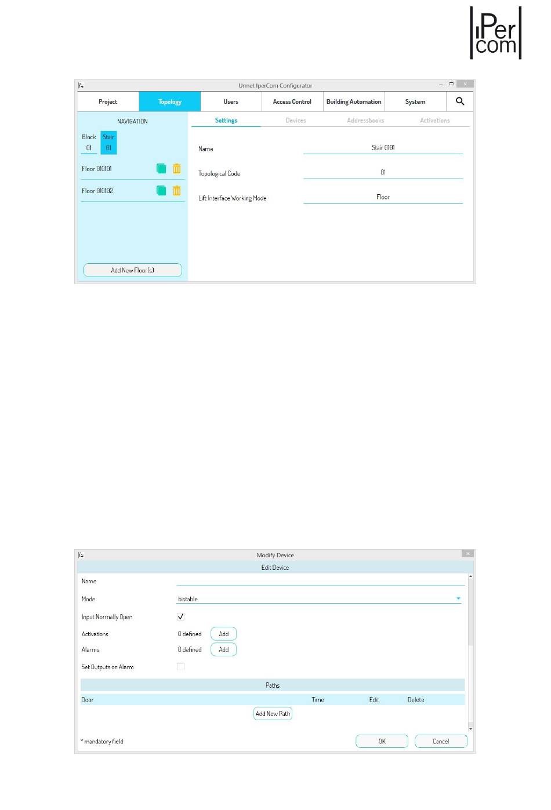This screenshot has height=810, width=551.
Task: Delete Floor 010102 with trash icon
Action: [x=177, y=191]
